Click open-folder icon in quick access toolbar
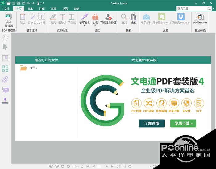Viewport: 216px width, 169px height. click(9, 3)
